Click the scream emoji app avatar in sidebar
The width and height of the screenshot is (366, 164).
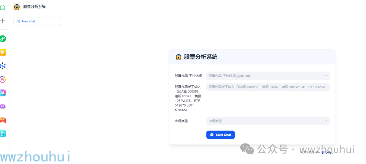pos(17,7)
